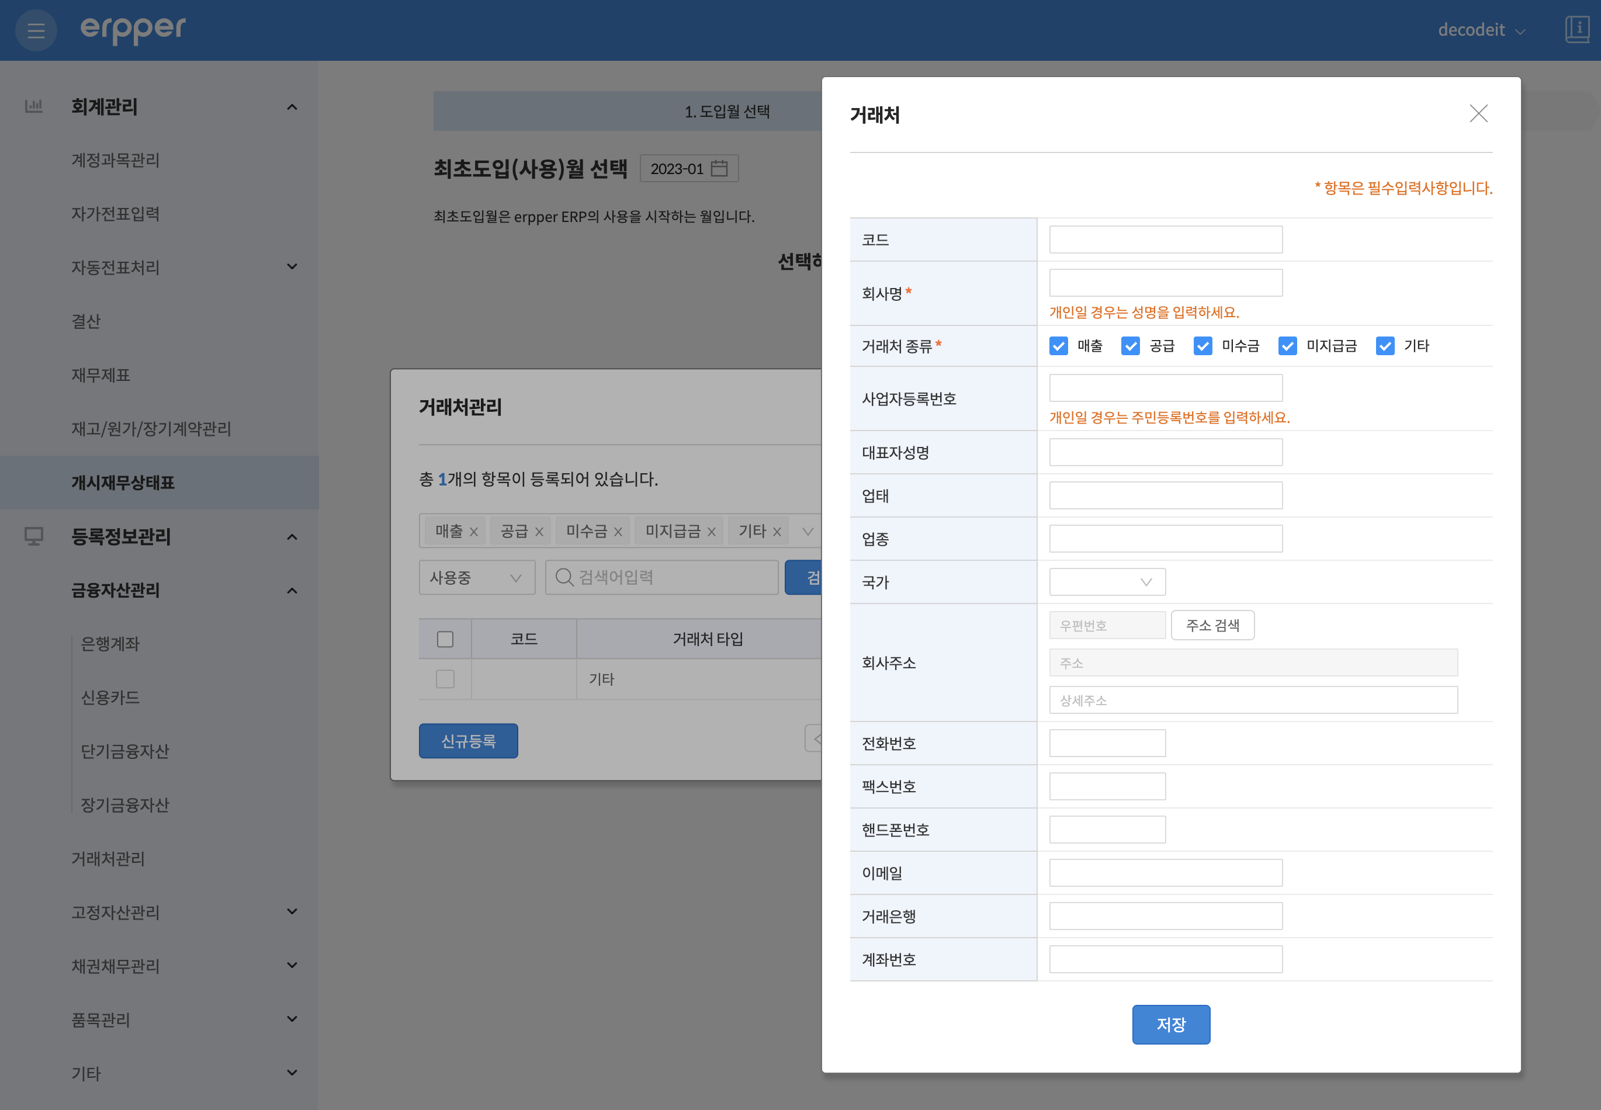
Task: Click the 주소 검색 button
Action: [1212, 625]
